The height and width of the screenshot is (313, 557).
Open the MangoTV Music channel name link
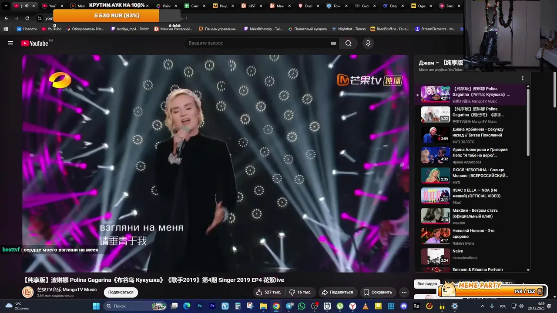[x=67, y=290]
